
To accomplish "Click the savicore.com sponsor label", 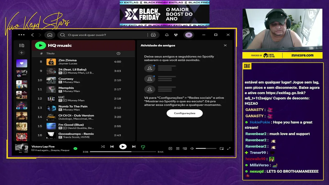I will click(x=302, y=55).
